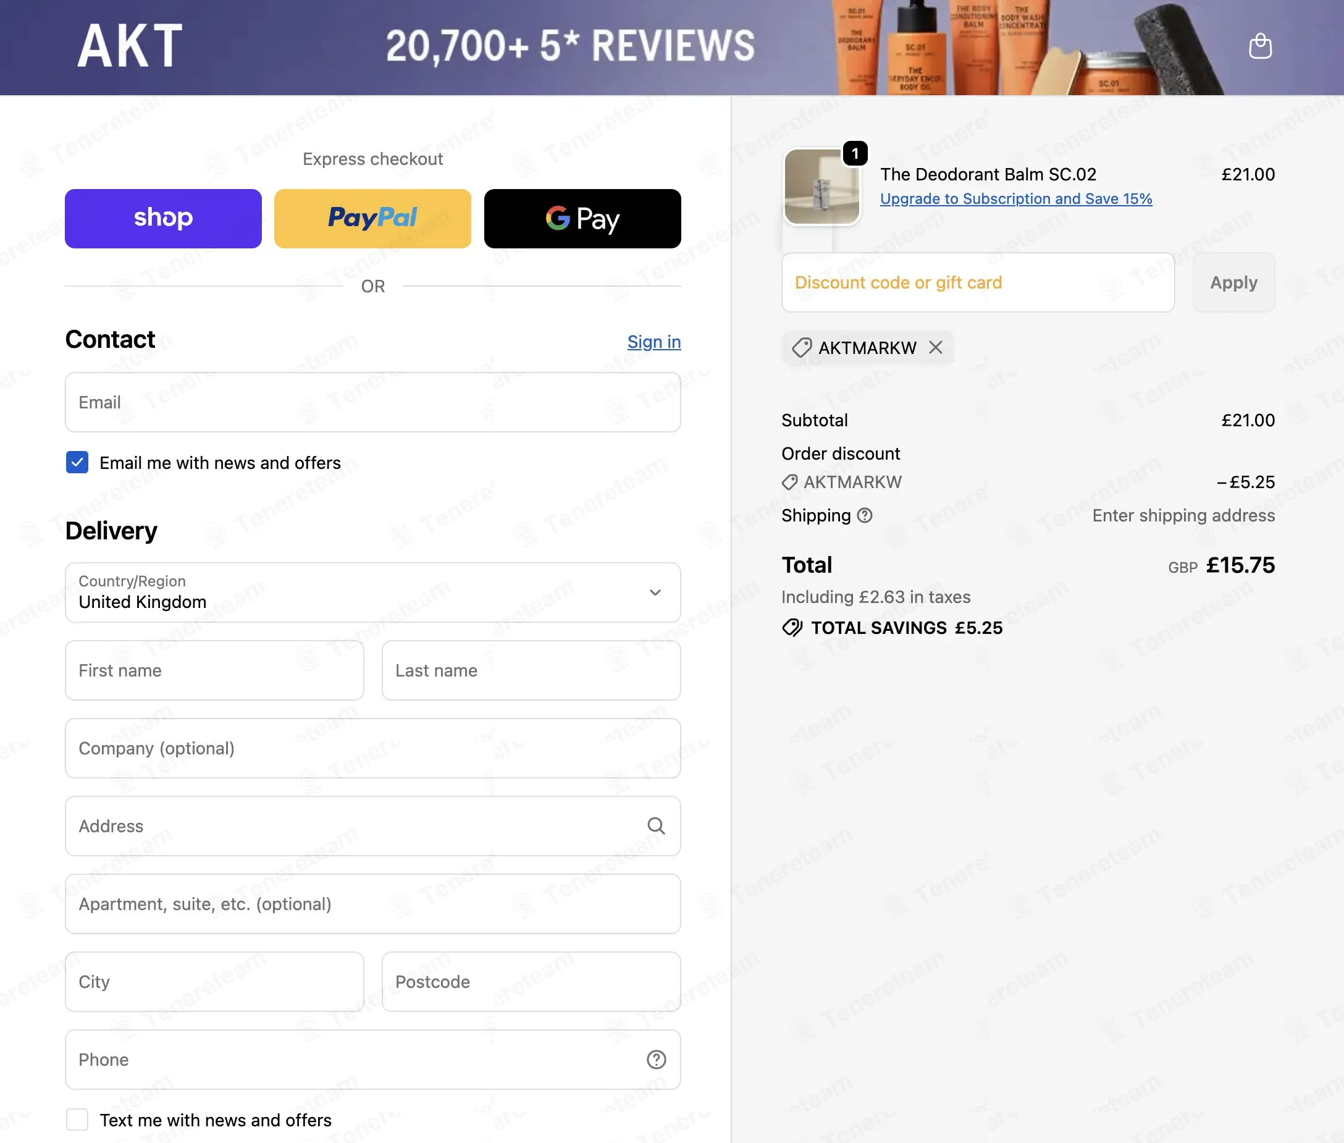1344x1143 pixels.
Task: Focus the City input field
Action: pyautogui.click(x=214, y=982)
